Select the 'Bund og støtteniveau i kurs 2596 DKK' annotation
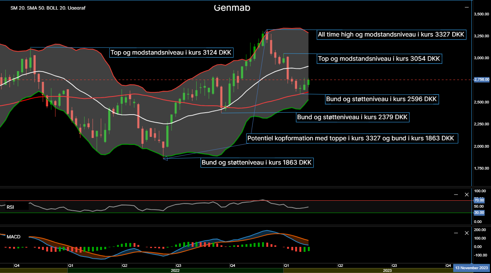This screenshot has width=491, height=273. (381, 99)
